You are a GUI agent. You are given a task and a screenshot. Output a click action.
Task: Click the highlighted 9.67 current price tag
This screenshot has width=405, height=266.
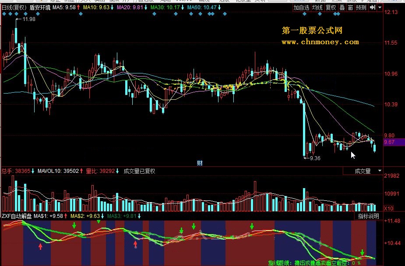point(394,142)
